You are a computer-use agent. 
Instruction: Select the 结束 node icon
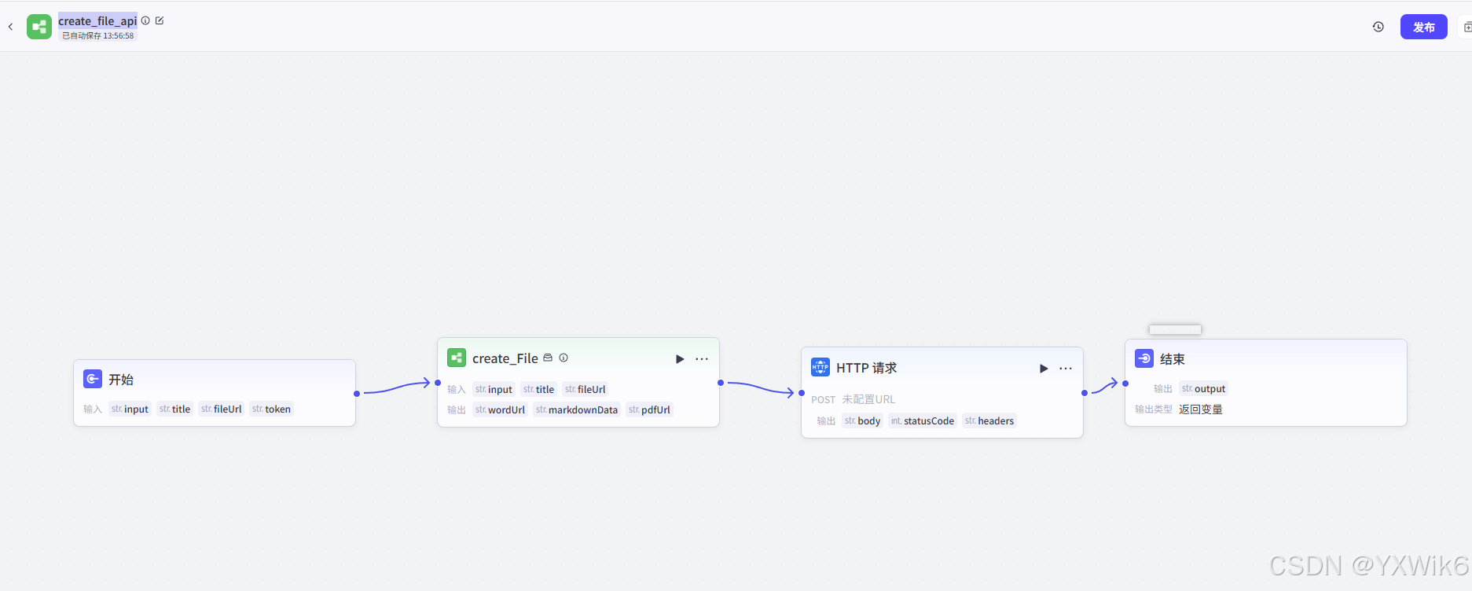pos(1144,358)
